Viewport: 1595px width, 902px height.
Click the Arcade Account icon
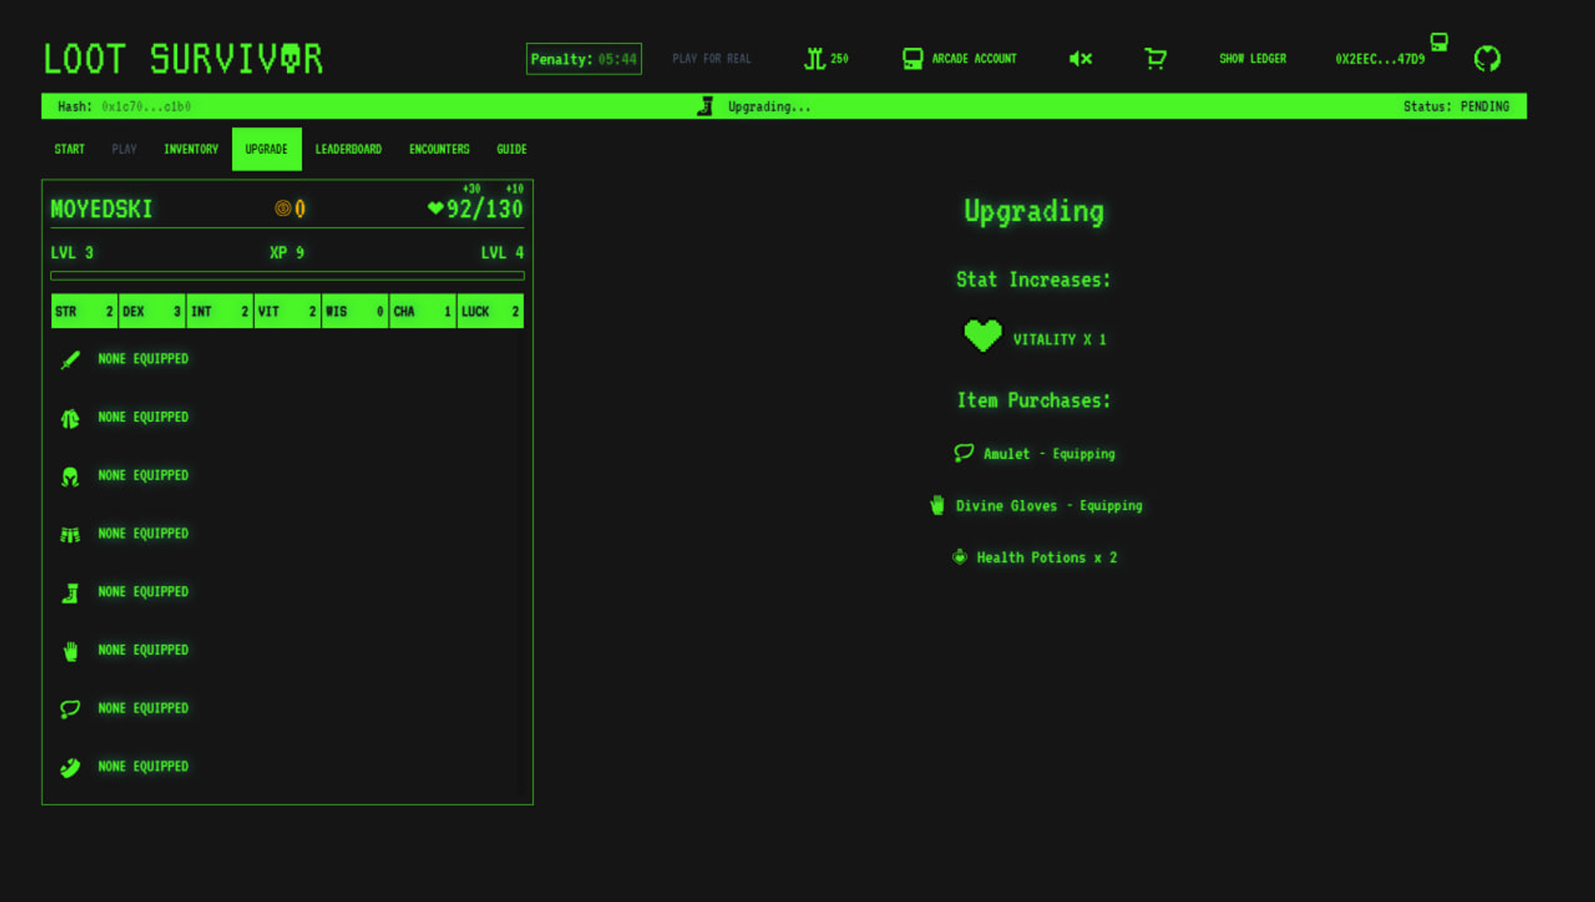click(x=912, y=59)
